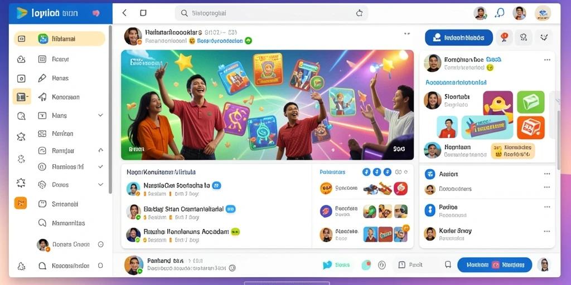Click the Bosks button in bottom bar
This screenshot has width=571, height=285.
pos(336,265)
